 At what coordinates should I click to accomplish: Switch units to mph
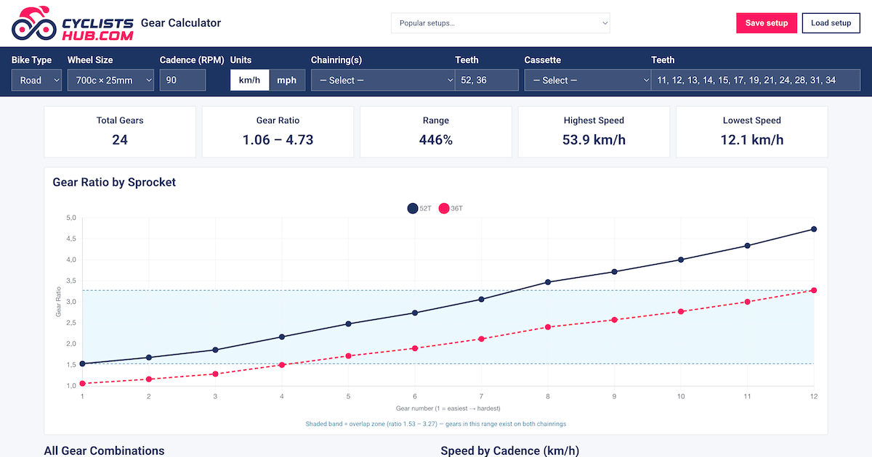coord(287,81)
